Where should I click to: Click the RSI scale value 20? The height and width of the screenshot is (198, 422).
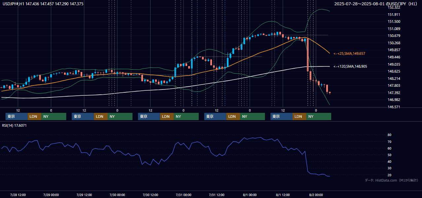390,175
